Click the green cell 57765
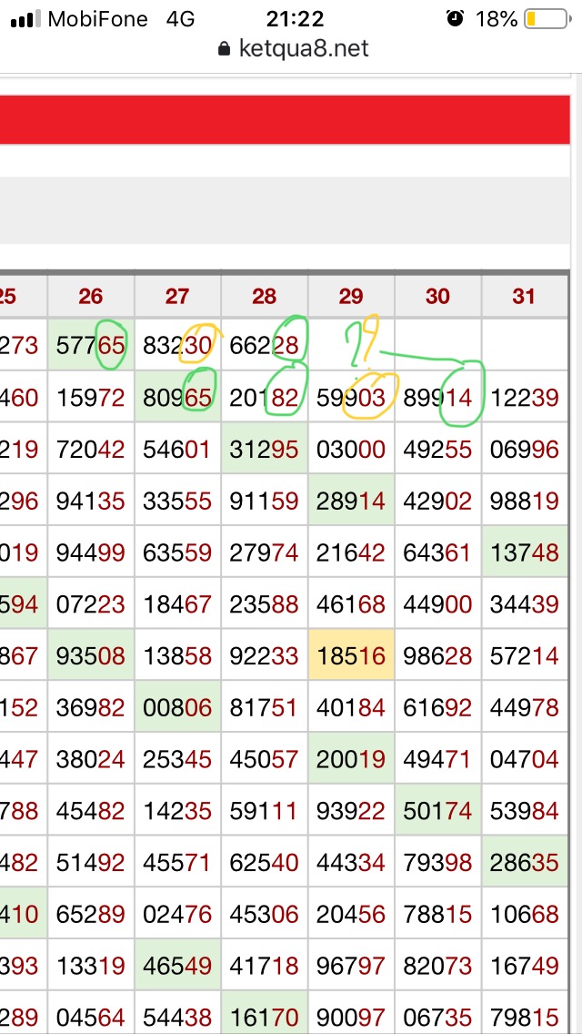The height and width of the screenshot is (1034, 582). (x=91, y=345)
